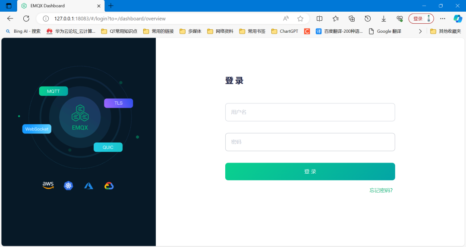
Task: Add page to favorites with star icon
Action: pos(300,19)
